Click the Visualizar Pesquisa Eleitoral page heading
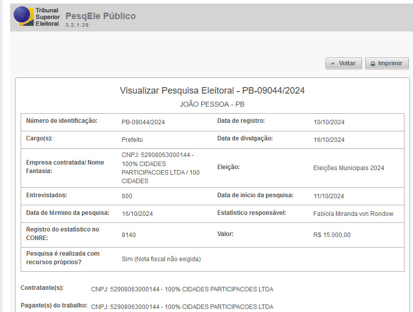413x312 pixels. [x=212, y=91]
